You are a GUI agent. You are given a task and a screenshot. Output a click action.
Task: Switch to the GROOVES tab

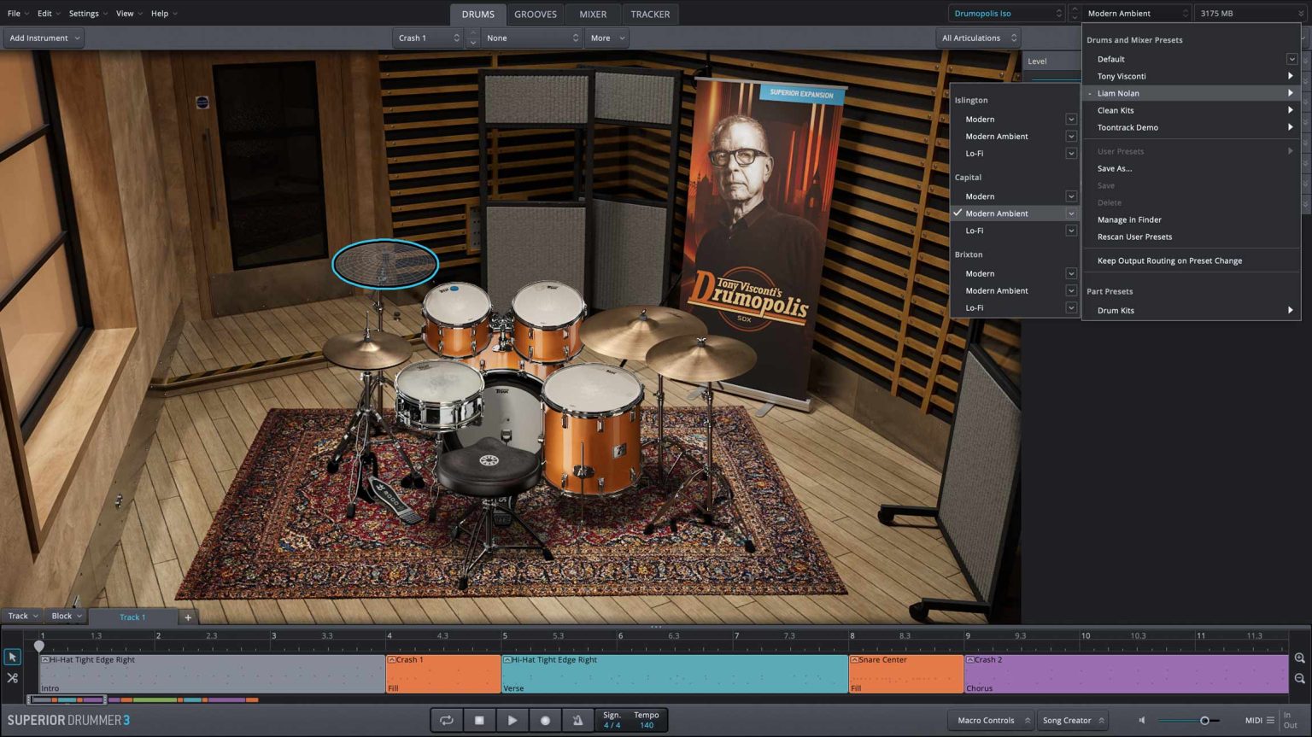(535, 14)
